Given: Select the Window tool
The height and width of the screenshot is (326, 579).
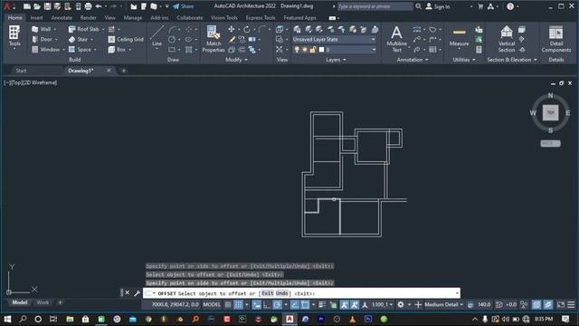Looking at the screenshot, I should tap(45, 49).
